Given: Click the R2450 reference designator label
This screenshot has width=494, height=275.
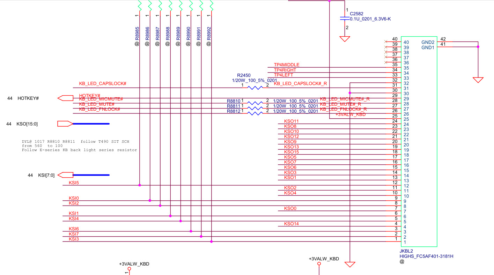Looking at the screenshot, I should point(244,75).
